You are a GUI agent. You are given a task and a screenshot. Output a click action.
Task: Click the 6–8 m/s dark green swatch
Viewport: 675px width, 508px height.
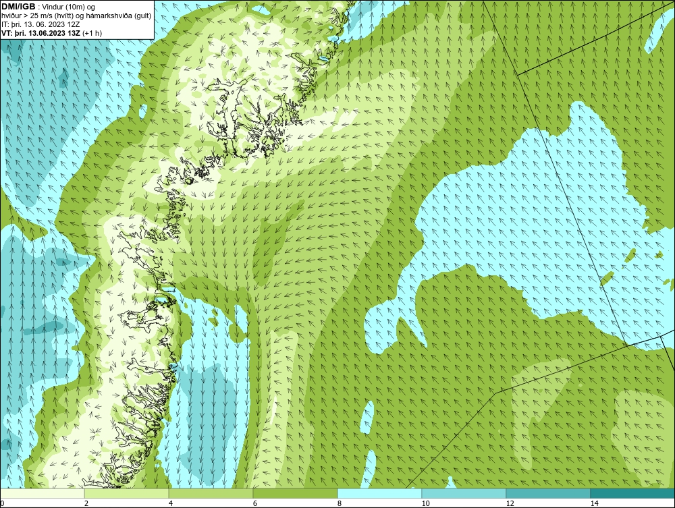[296, 493]
